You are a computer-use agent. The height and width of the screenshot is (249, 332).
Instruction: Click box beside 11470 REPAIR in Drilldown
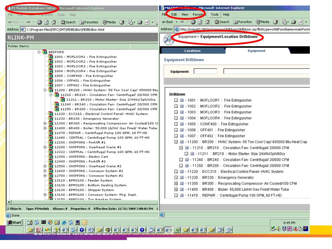tap(176, 195)
